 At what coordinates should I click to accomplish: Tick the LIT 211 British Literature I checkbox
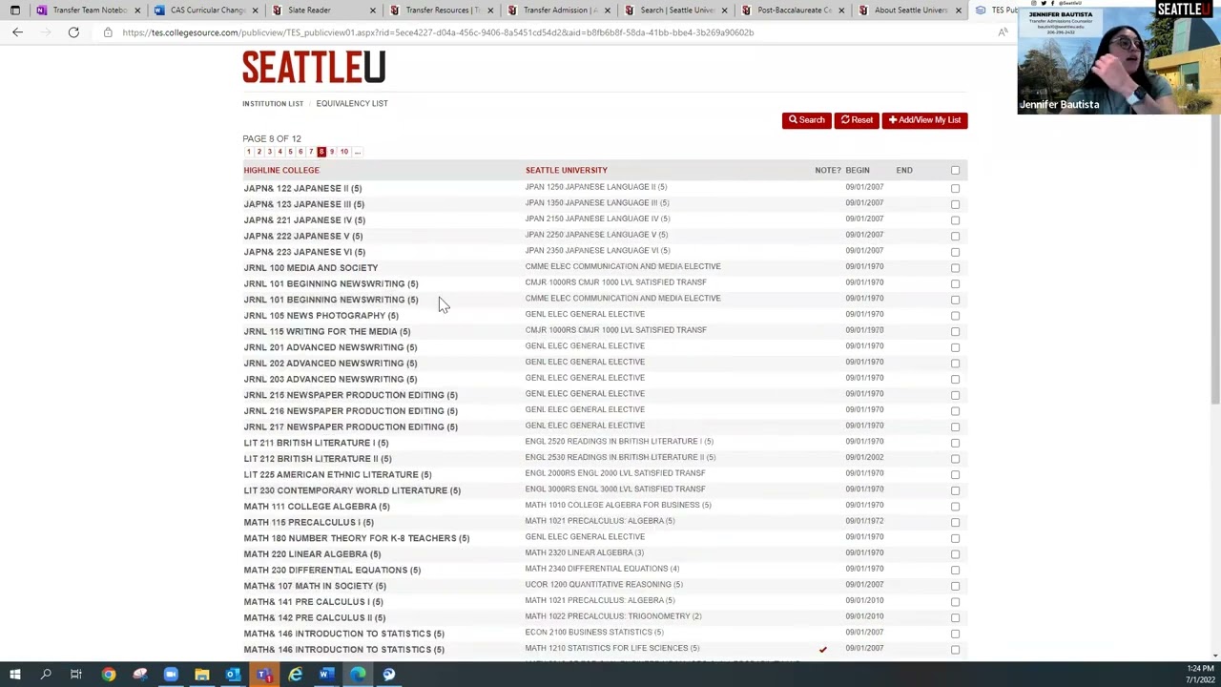955,443
